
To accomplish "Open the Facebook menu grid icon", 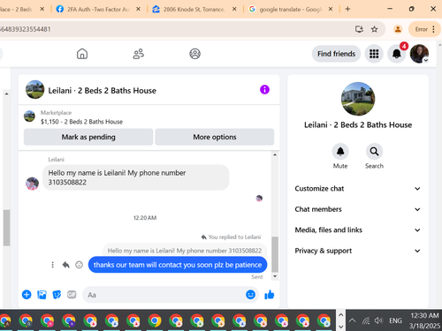I will [x=374, y=54].
